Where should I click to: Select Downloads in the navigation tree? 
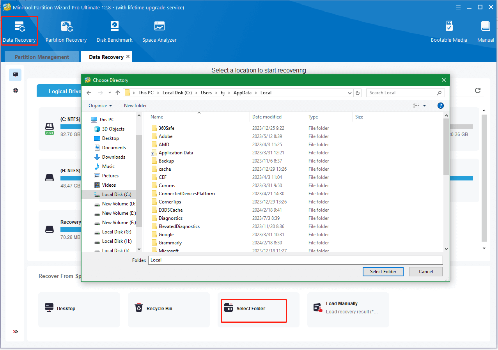click(x=113, y=157)
